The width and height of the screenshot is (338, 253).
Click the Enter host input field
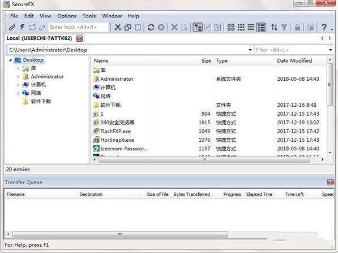tap(78, 27)
